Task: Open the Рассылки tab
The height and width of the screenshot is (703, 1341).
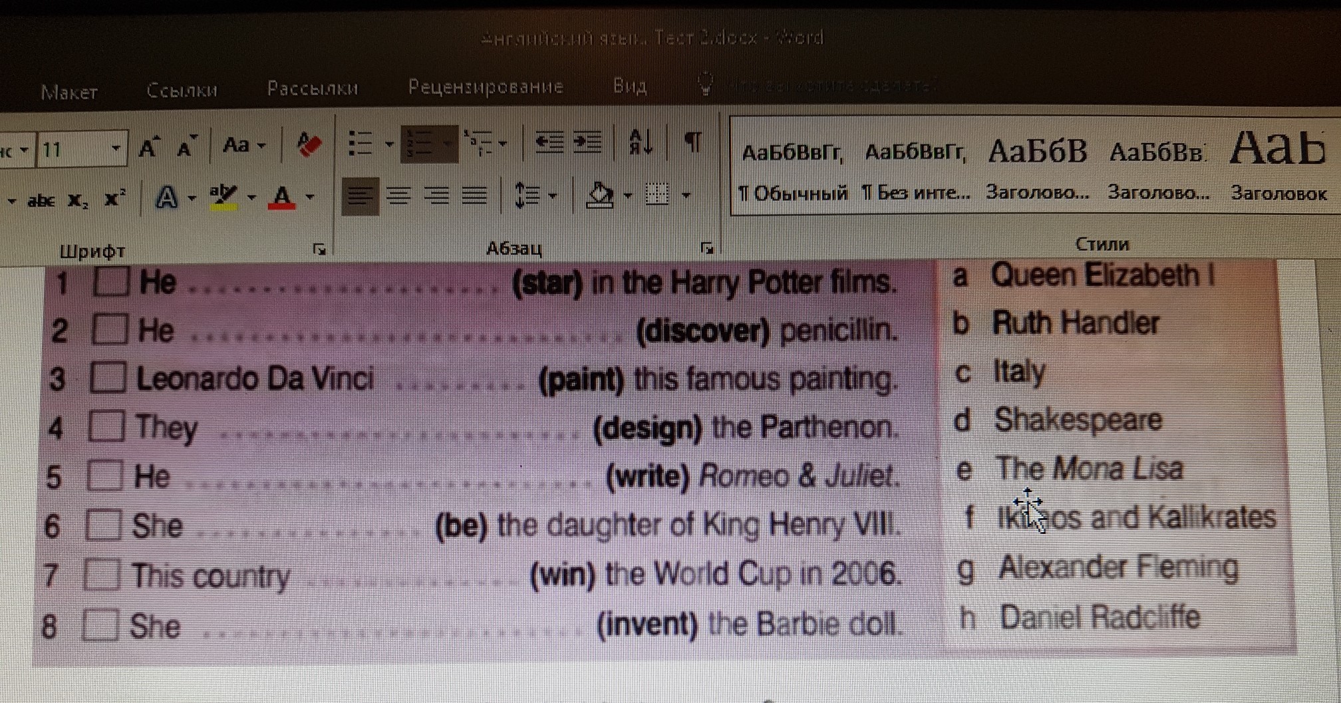Action: point(313,88)
